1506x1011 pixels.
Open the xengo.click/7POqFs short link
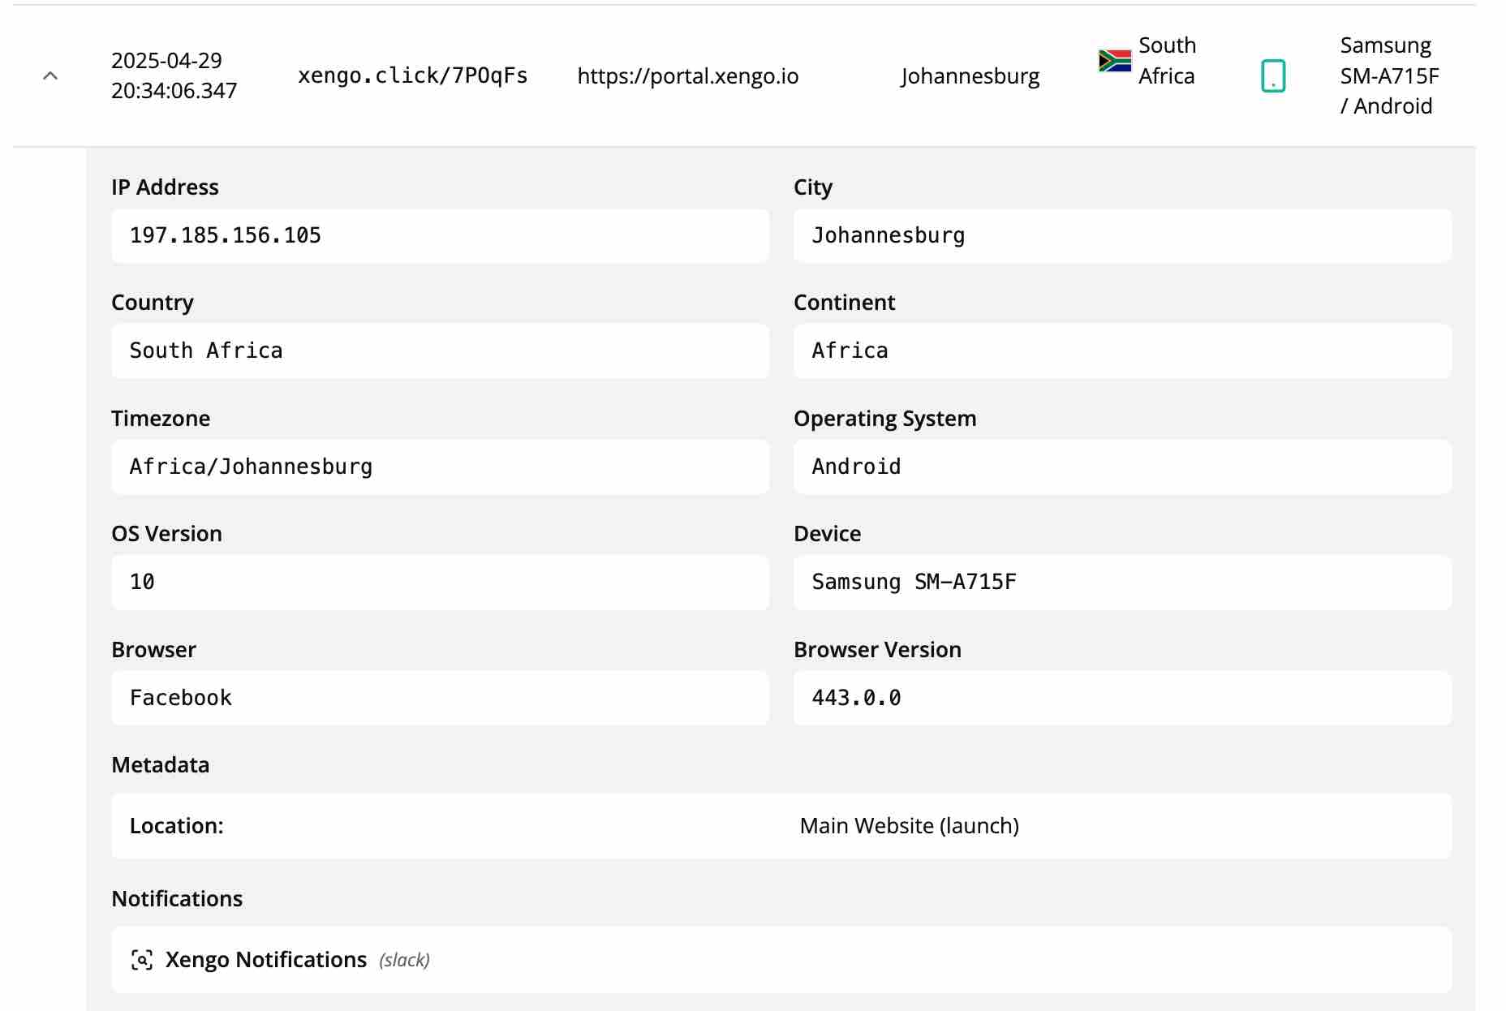[412, 75]
